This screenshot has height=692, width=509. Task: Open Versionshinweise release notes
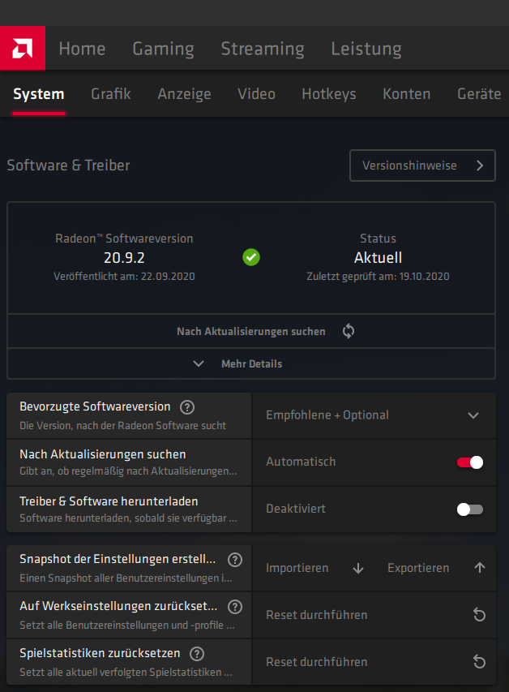pyautogui.click(x=422, y=165)
